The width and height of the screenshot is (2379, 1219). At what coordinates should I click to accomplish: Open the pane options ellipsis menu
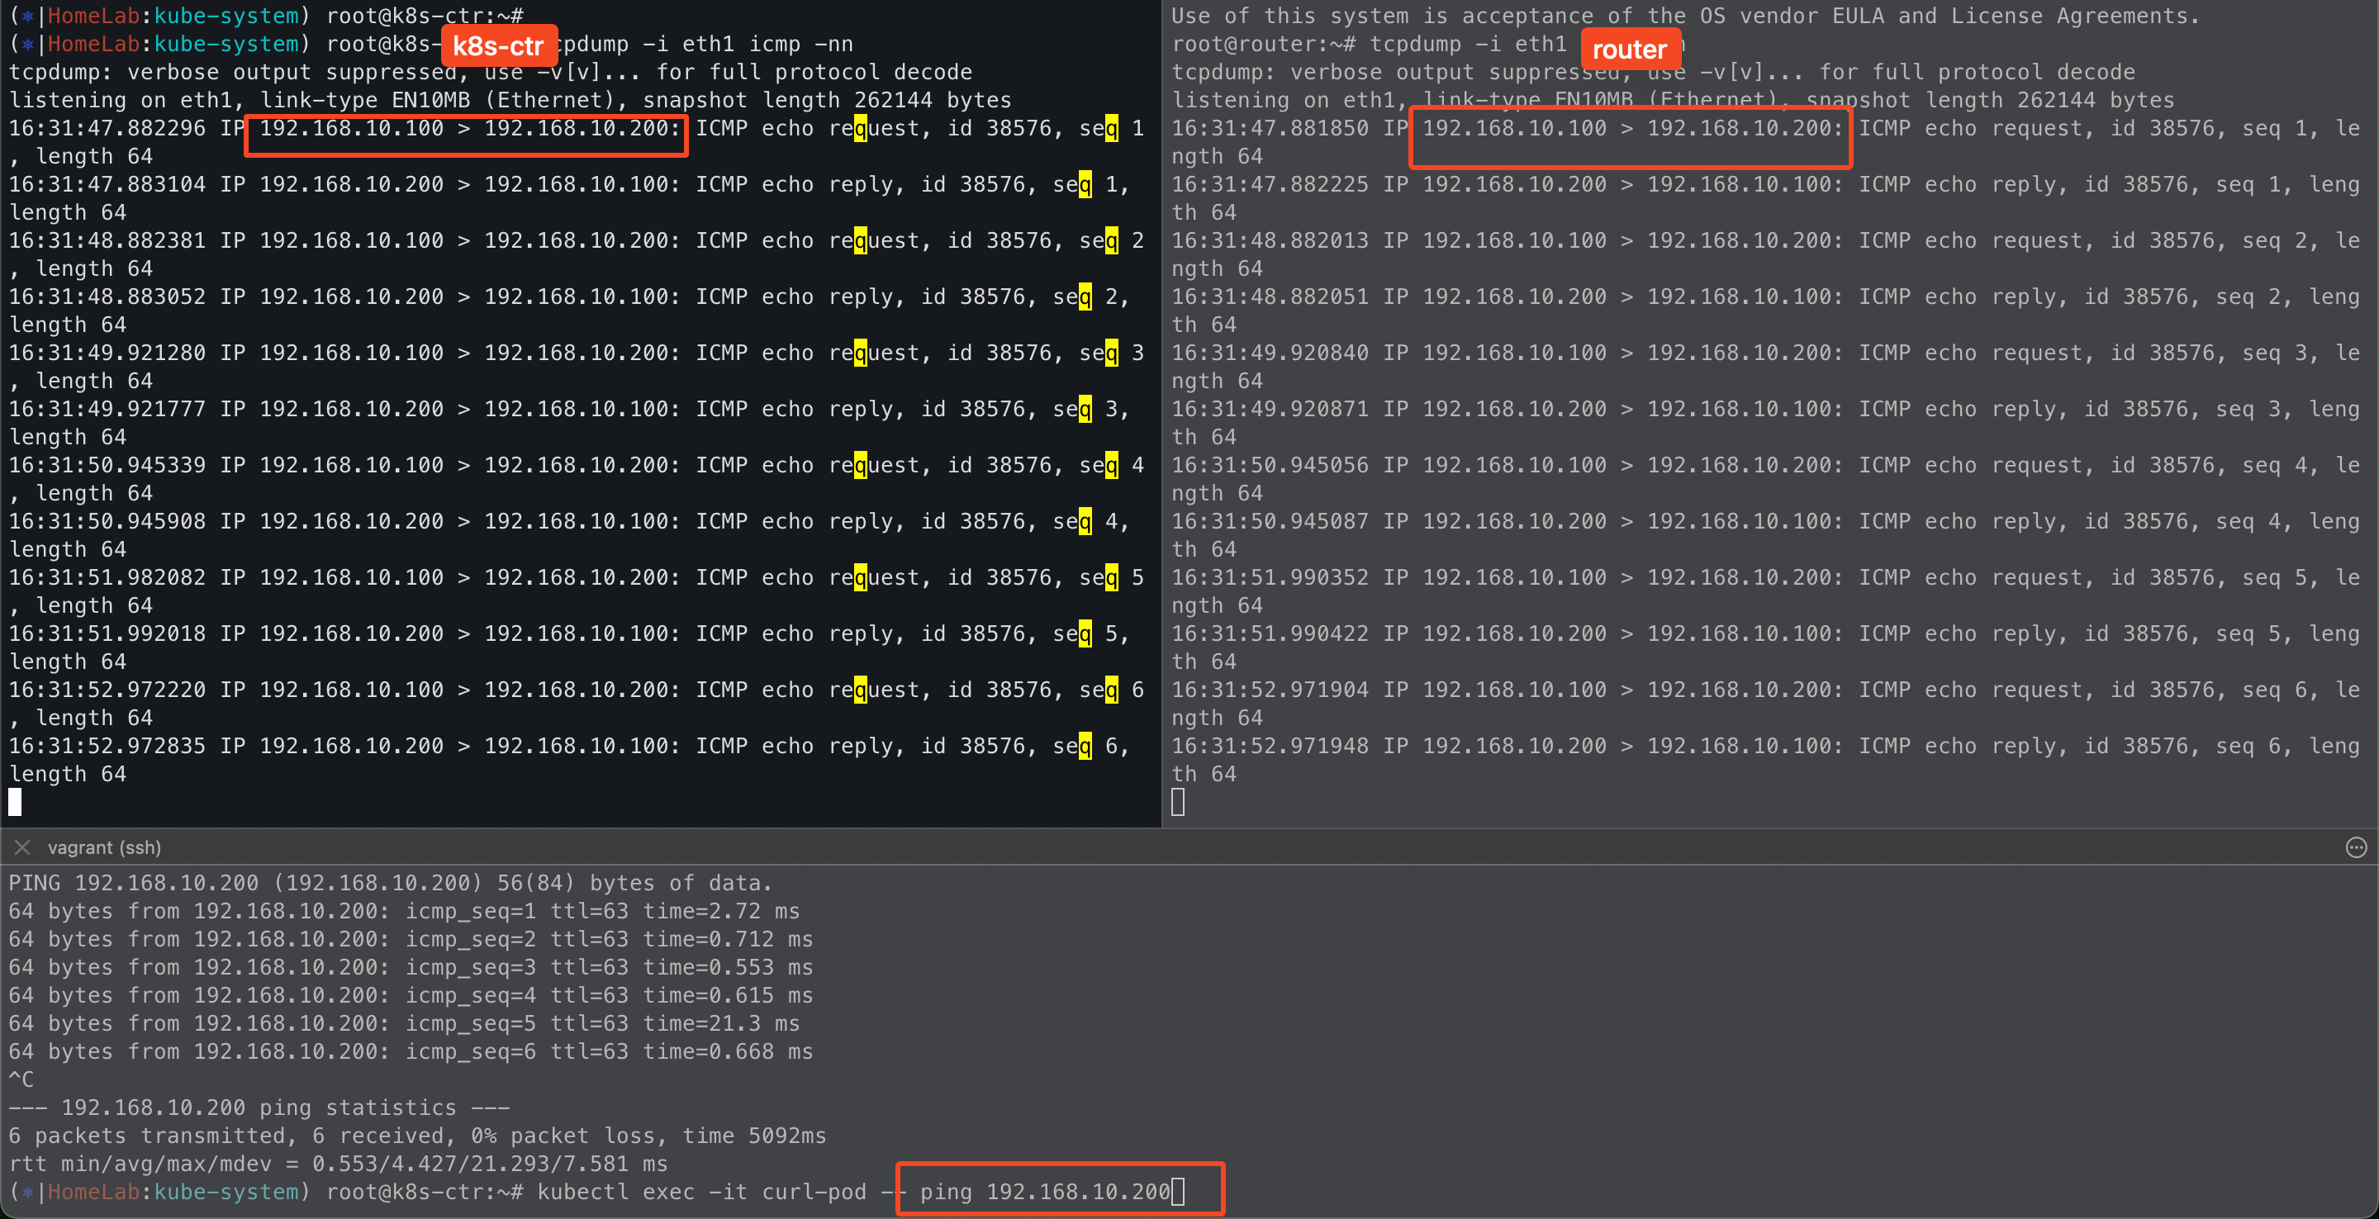(x=2356, y=847)
